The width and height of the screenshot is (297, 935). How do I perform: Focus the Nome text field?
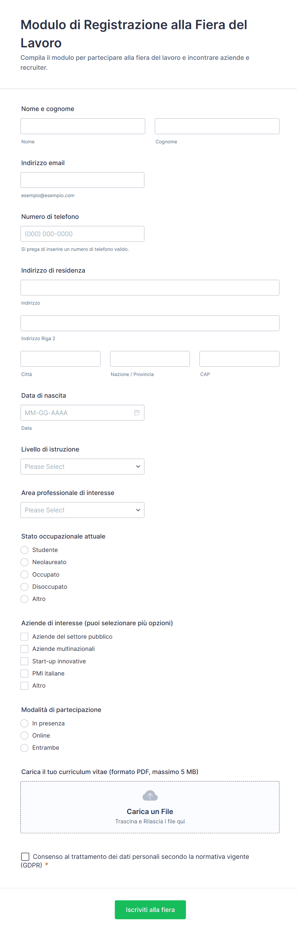tap(83, 126)
